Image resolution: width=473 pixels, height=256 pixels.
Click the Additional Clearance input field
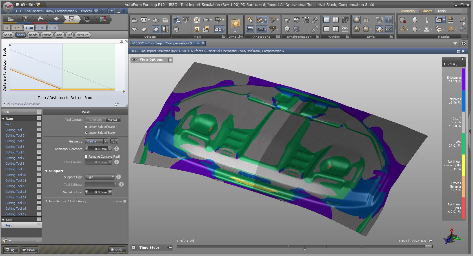[x=98, y=149]
